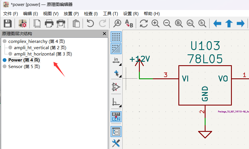Zoom to fit the page
This screenshot has width=249, height=149.
(x=179, y=23)
